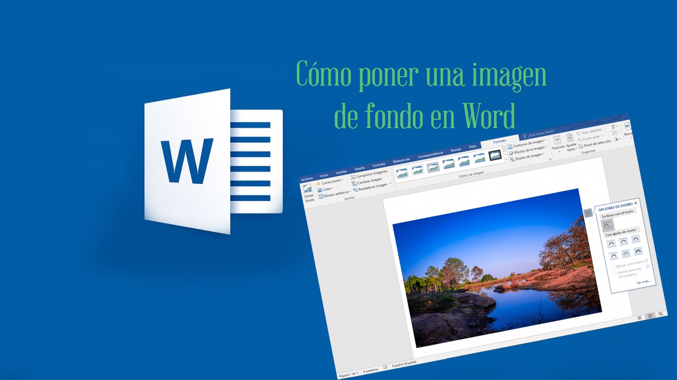Image resolution: width=677 pixels, height=380 pixels.
Task: Switch to the Referencias tab
Action: click(x=401, y=160)
